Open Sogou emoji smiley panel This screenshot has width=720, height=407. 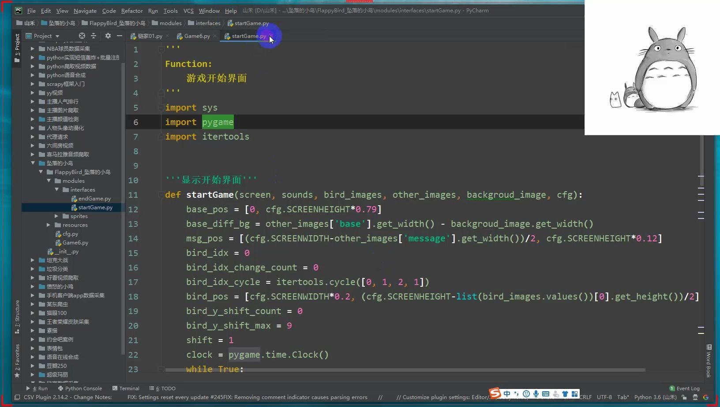pos(526,394)
